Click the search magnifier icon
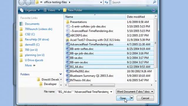This screenshot has height=106, width=188. point(155,2)
